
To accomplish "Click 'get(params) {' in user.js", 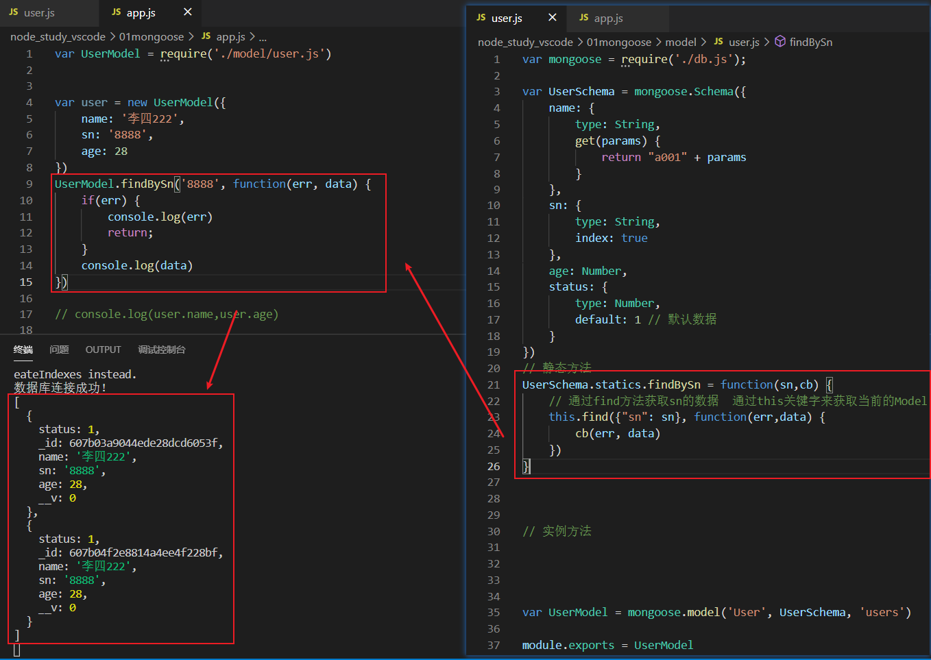I will click(618, 140).
